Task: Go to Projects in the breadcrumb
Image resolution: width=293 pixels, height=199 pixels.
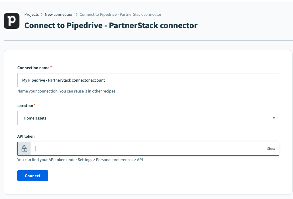Action: [x=32, y=14]
